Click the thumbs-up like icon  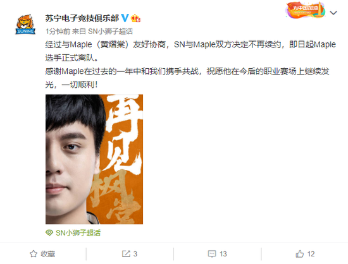coord(300,254)
